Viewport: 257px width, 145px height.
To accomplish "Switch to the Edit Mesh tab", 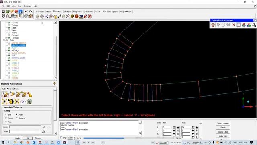I will click(67, 12).
